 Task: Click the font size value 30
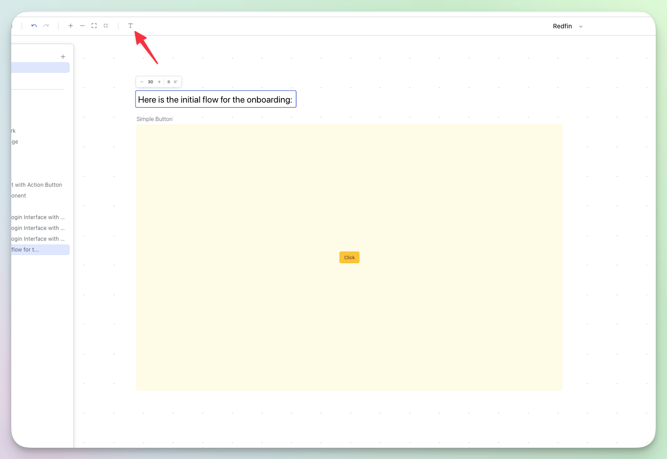coord(150,82)
